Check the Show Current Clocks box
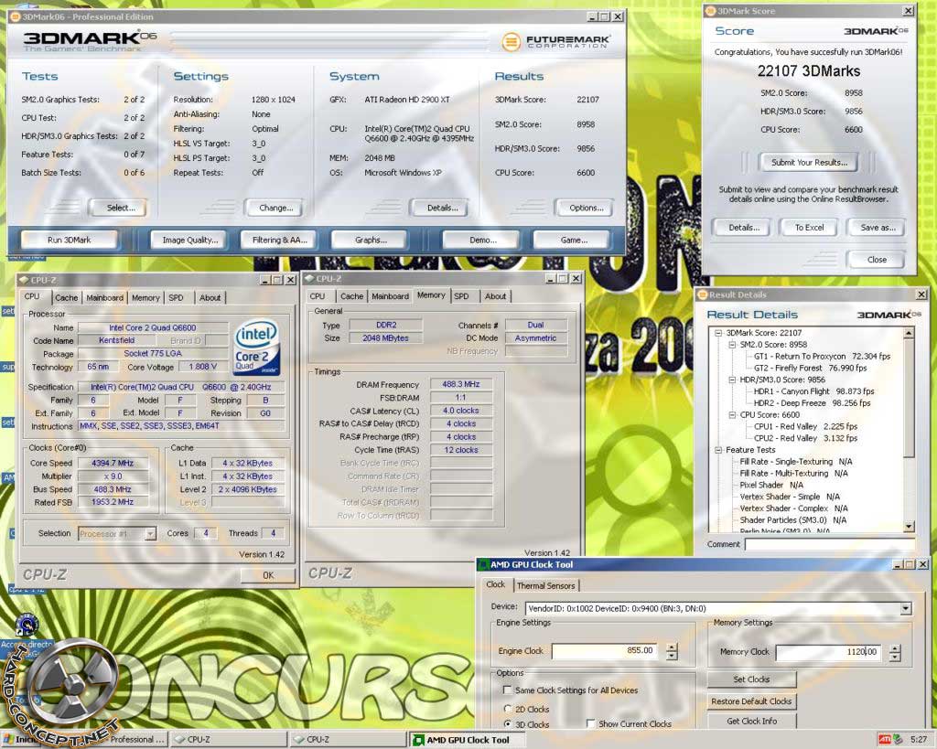937x749 pixels. point(591,723)
